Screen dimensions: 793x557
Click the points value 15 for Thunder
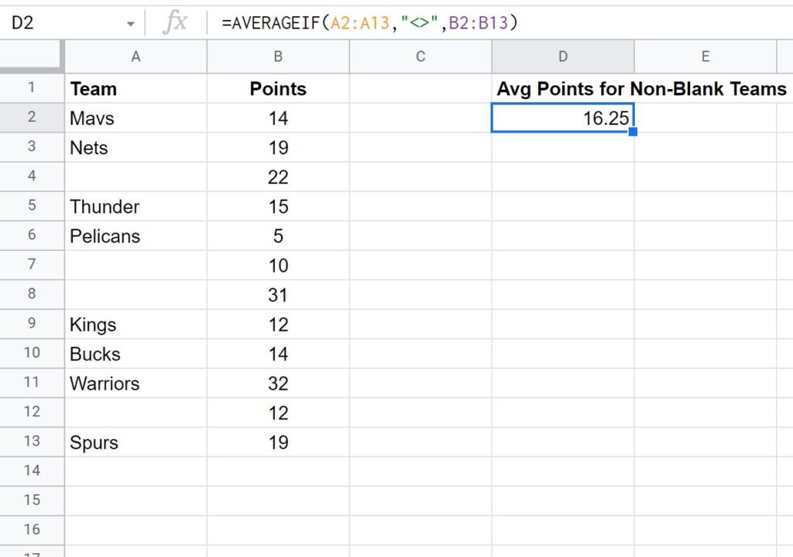(x=278, y=206)
